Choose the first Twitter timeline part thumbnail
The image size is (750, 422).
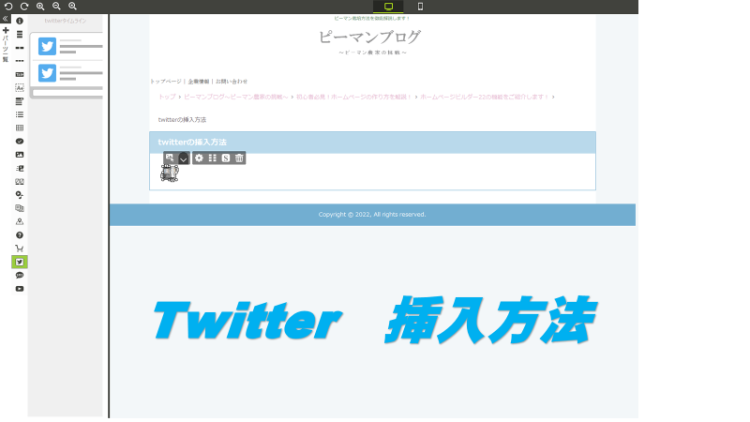[67, 46]
